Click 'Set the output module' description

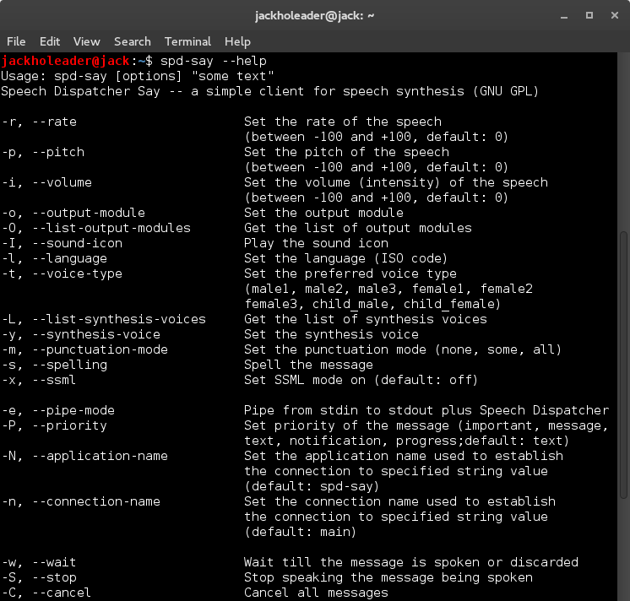coord(323,213)
